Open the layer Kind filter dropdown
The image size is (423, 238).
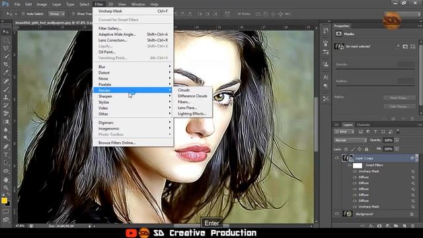(x=344, y=132)
